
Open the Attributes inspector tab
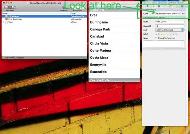point(147,6)
